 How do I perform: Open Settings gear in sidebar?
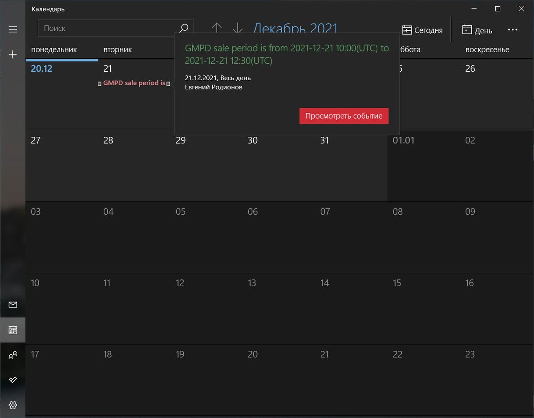click(13, 405)
